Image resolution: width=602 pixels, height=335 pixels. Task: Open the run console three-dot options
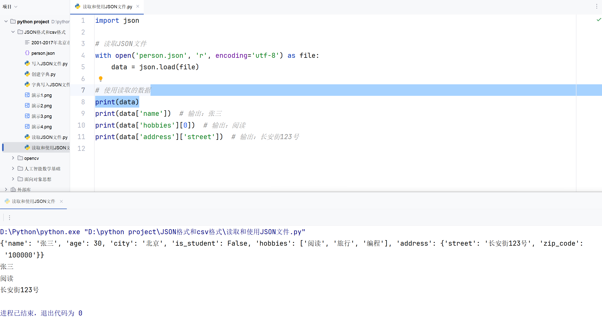coord(10,218)
